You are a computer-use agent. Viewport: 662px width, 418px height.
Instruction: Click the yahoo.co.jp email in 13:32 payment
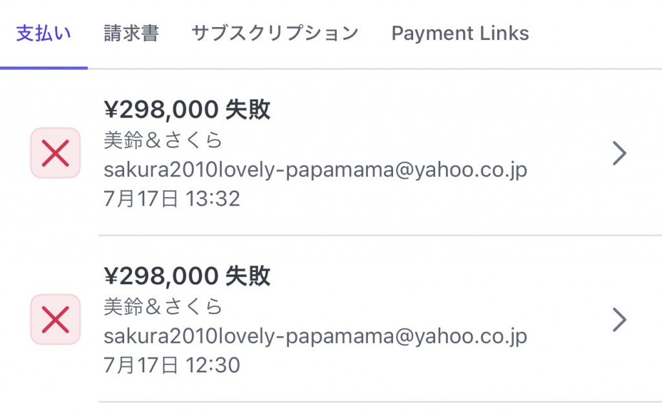tap(315, 170)
